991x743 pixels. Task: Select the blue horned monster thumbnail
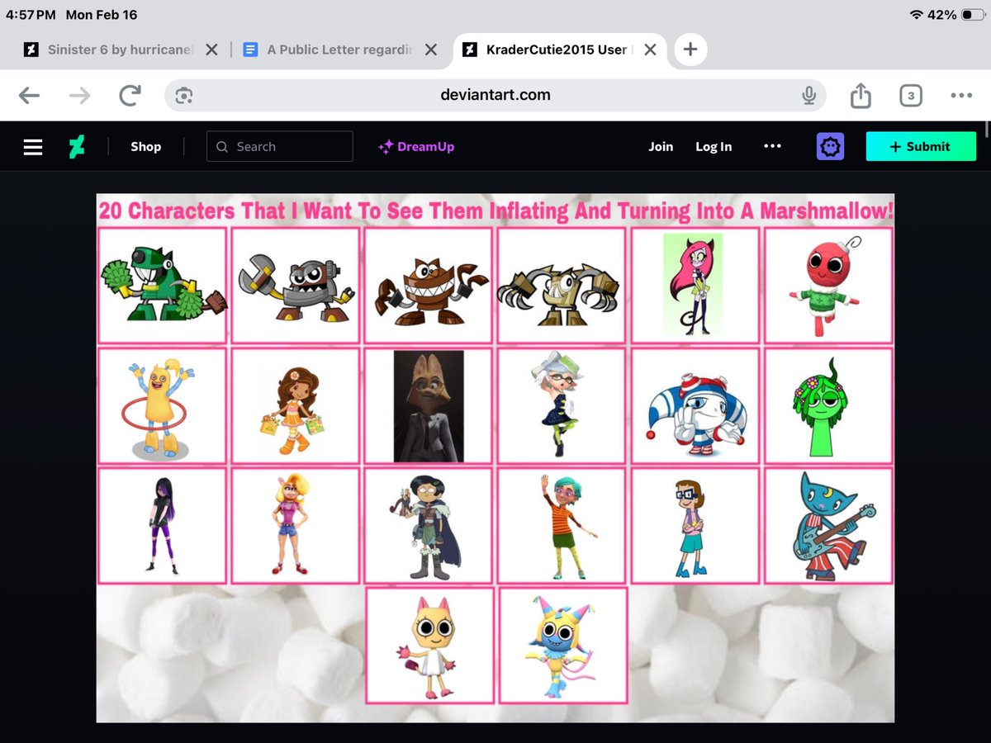(x=562, y=646)
